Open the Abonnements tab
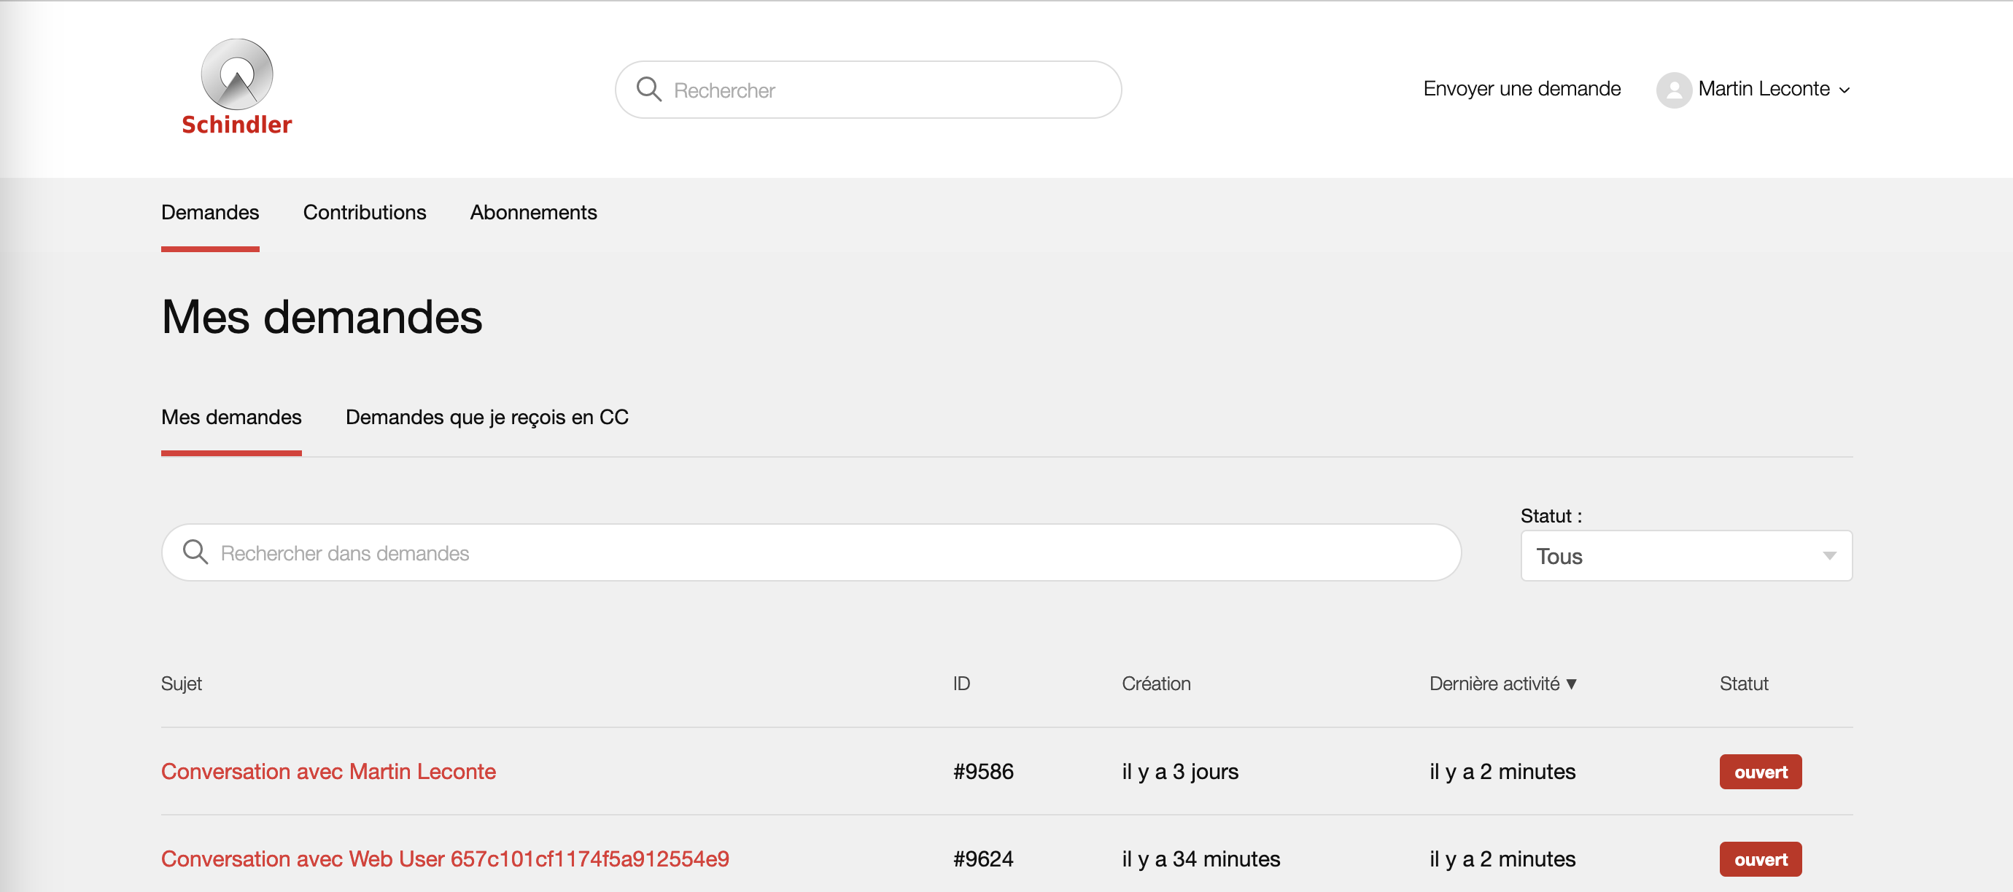Image resolution: width=2013 pixels, height=892 pixels. (x=532, y=211)
